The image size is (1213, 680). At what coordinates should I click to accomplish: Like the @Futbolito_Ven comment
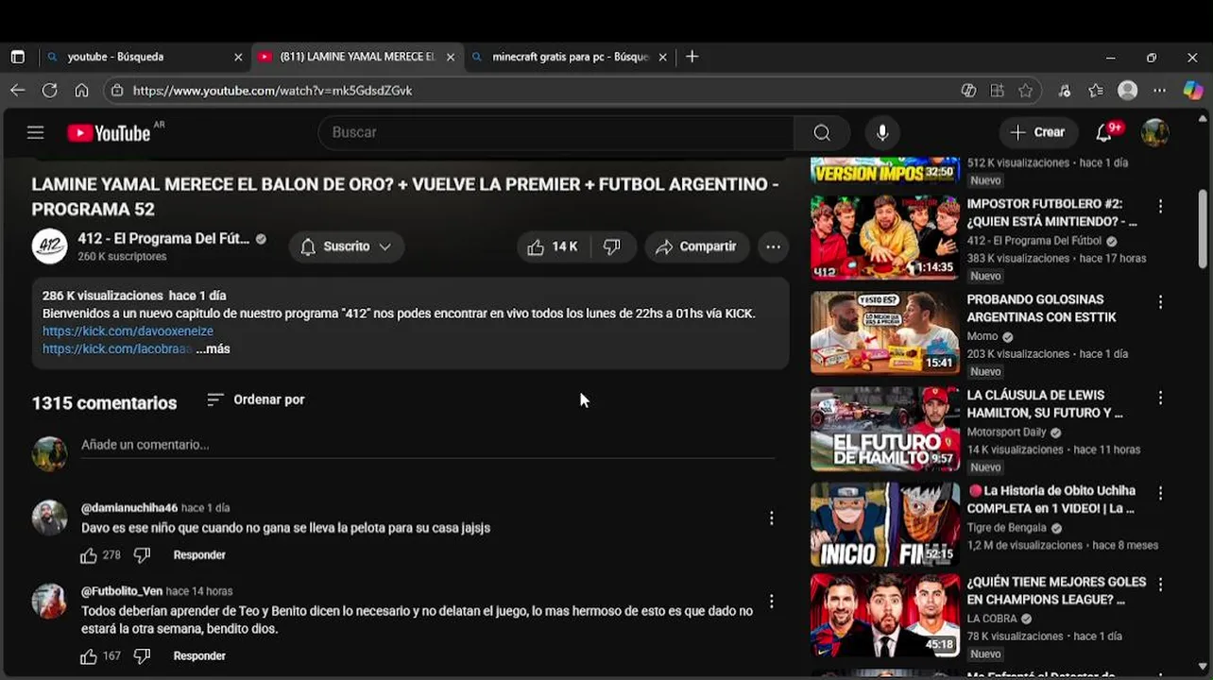tap(89, 656)
